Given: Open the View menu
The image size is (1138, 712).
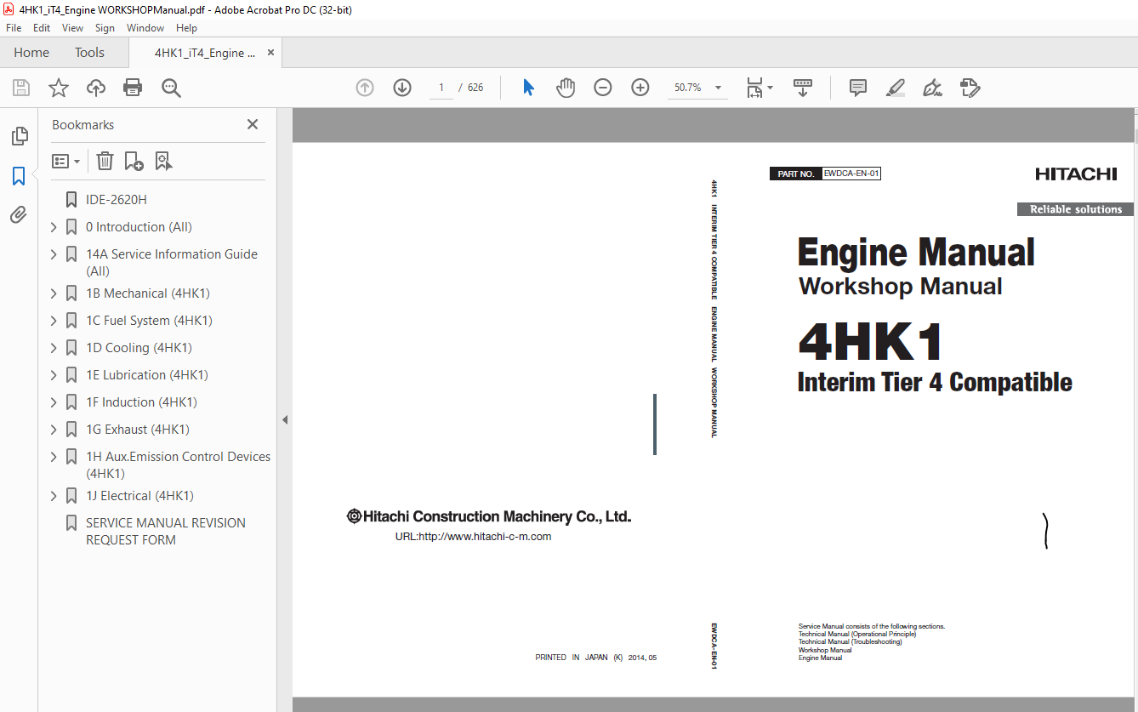Looking at the screenshot, I should (72, 28).
